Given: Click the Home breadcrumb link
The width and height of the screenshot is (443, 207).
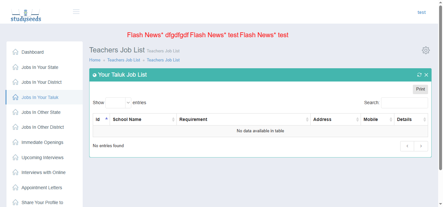Looking at the screenshot, I should (x=95, y=60).
